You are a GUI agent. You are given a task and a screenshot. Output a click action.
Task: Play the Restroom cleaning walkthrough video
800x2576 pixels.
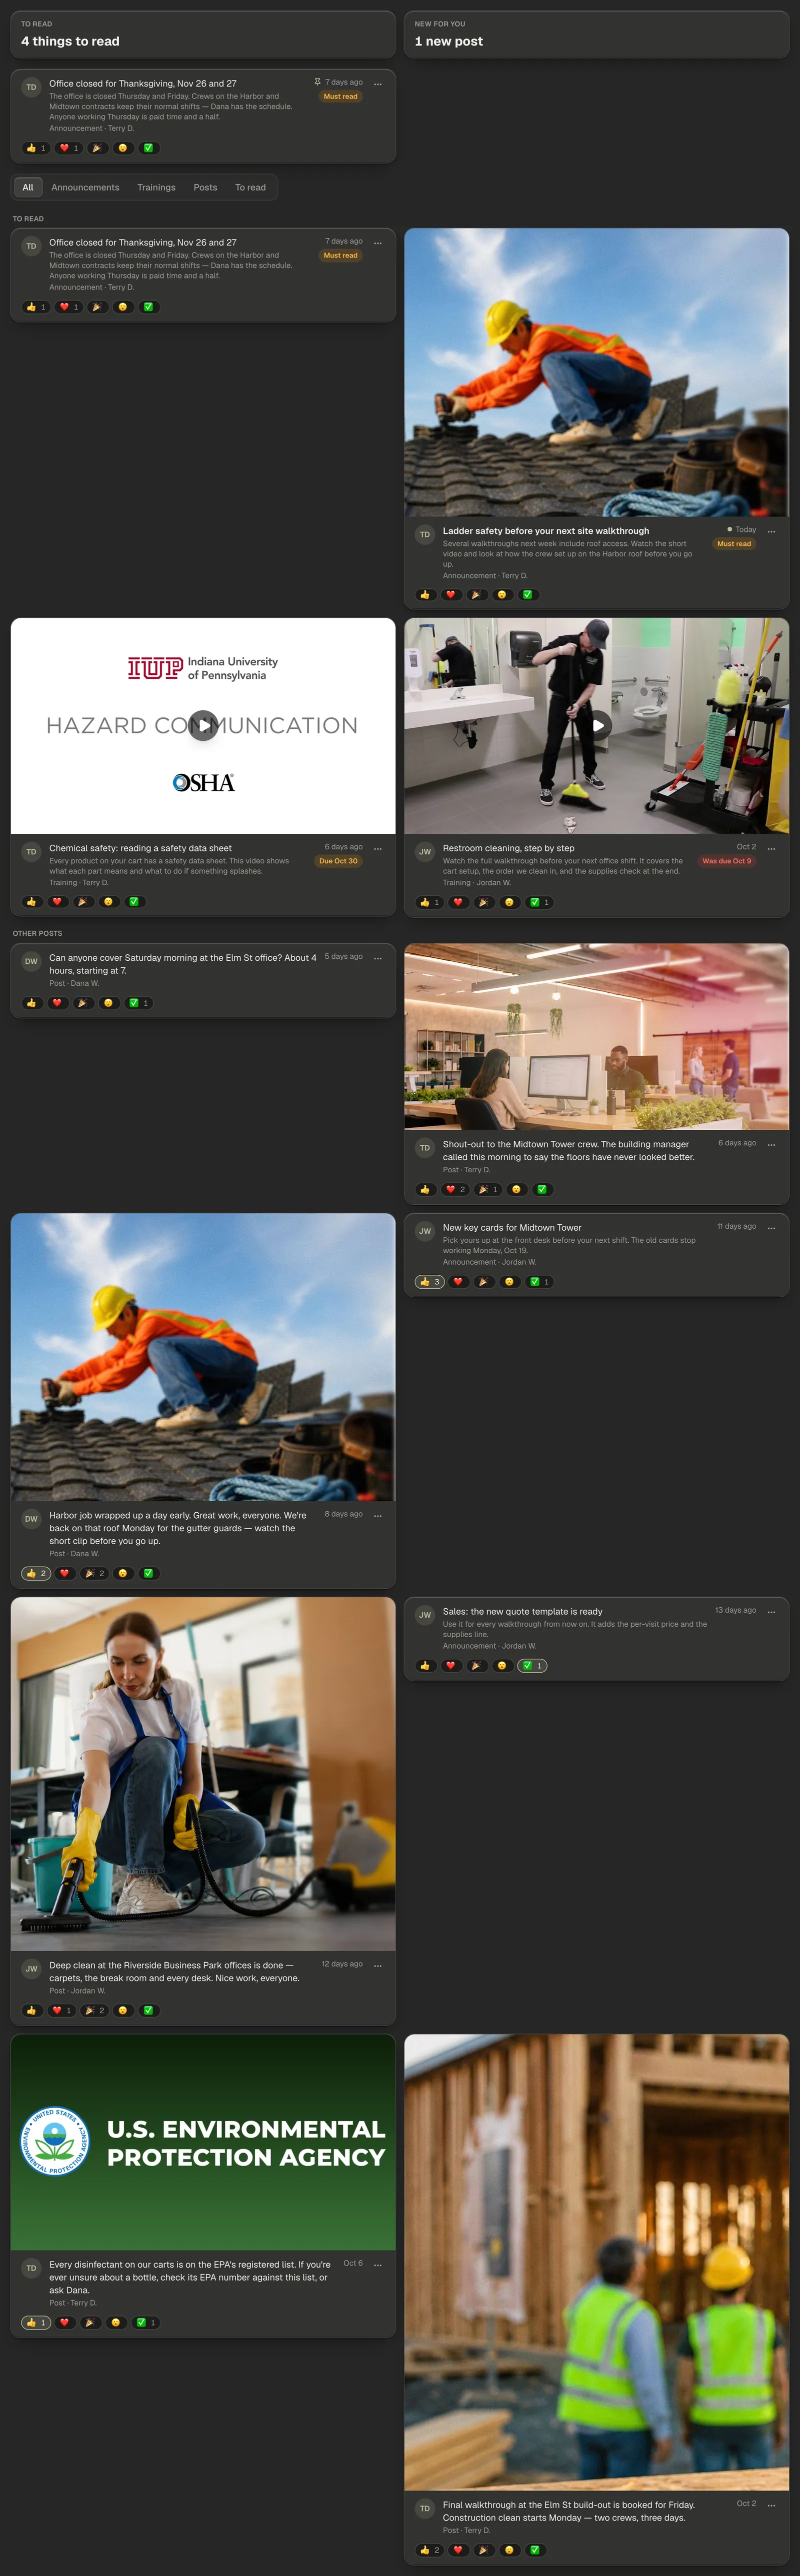click(x=597, y=725)
